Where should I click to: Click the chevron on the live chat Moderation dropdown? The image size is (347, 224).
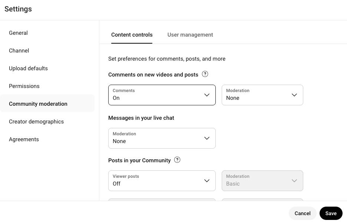207,138
